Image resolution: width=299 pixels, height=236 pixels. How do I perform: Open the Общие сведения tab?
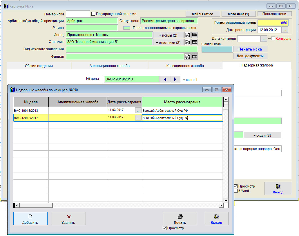[39, 66]
